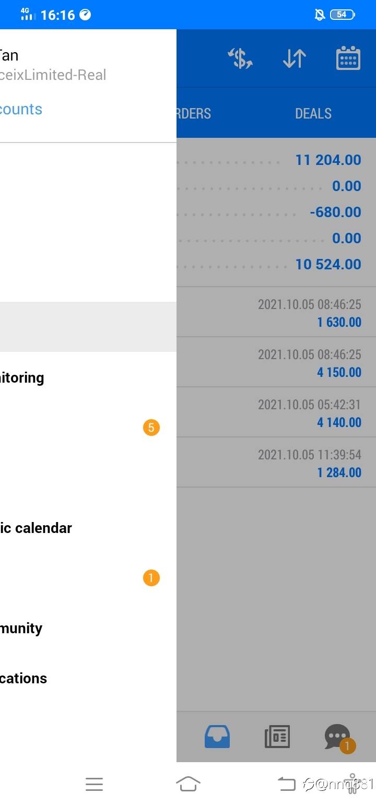
Task: Switch to the DEALS tab
Action: (x=313, y=113)
